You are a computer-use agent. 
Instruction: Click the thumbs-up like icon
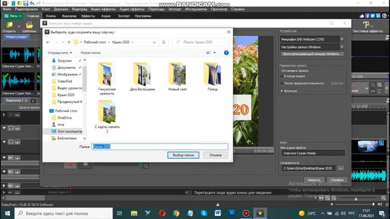[x=361, y=16]
